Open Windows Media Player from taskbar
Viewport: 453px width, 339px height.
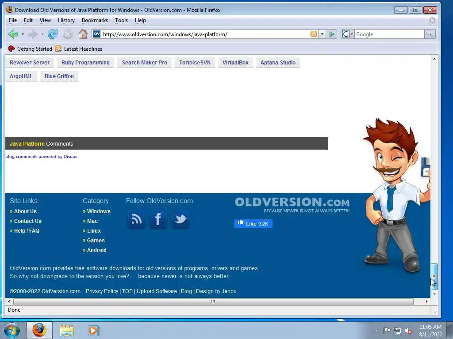[x=94, y=331]
